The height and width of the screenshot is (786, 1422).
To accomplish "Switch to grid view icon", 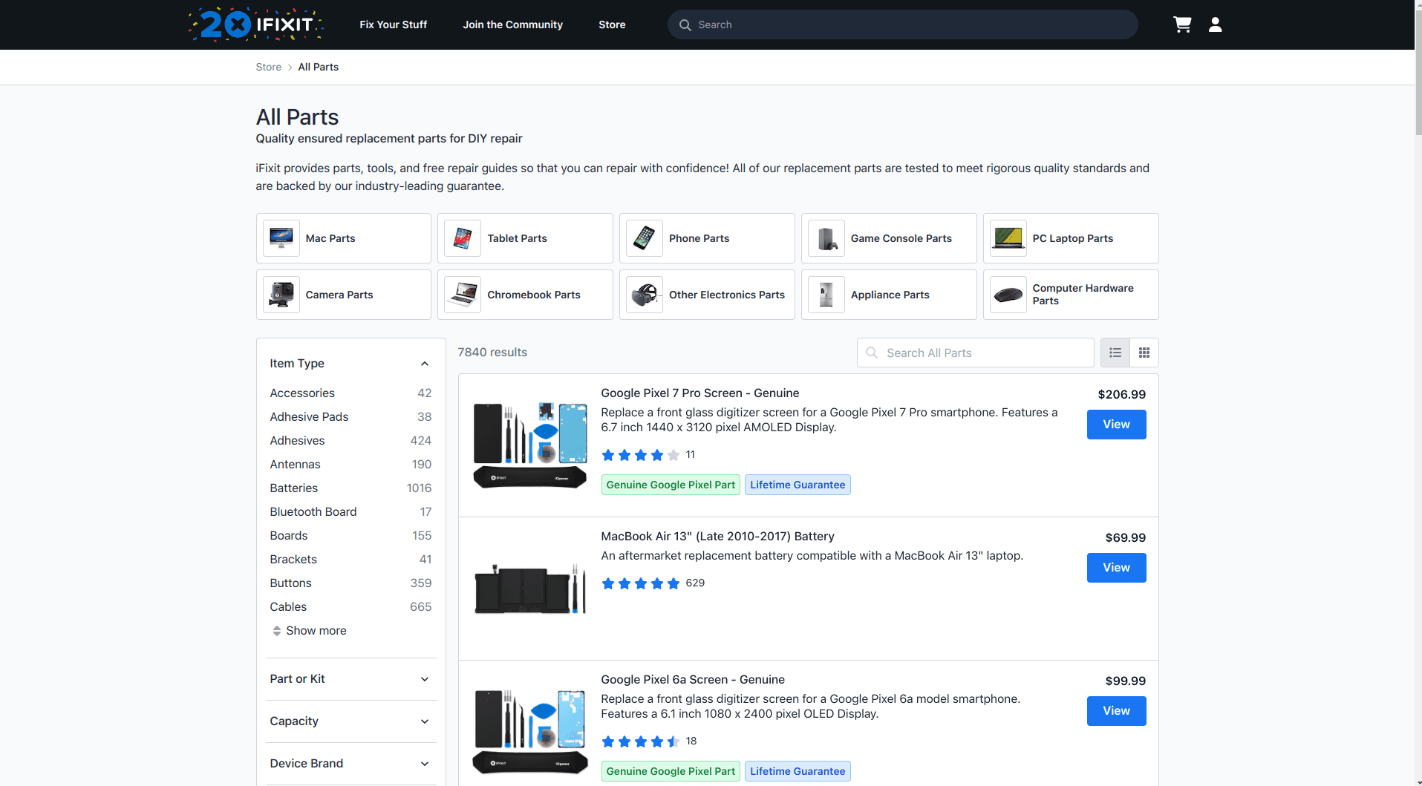I will 1144,353.
